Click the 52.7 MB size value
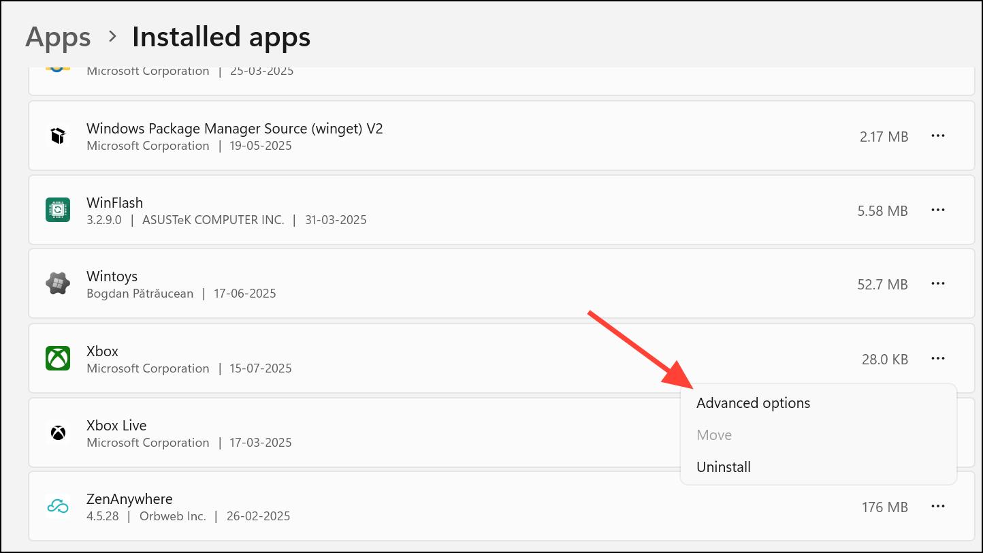This screenshot has height=553, width=983. [x=883, y=285]
